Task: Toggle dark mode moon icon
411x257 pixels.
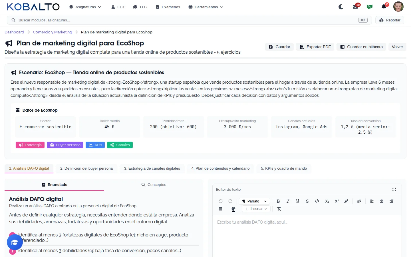Action: coord(341,7)
